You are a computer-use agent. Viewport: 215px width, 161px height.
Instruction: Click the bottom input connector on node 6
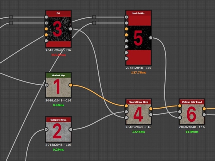(x=180, y=117)
